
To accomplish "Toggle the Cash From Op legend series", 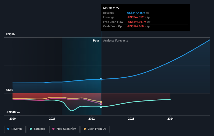I will point(95,129).
